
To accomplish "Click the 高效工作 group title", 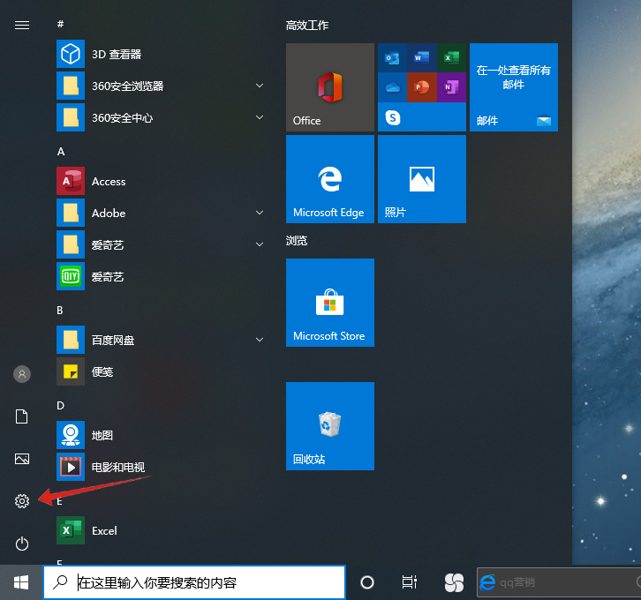I will tap(307, 26).
